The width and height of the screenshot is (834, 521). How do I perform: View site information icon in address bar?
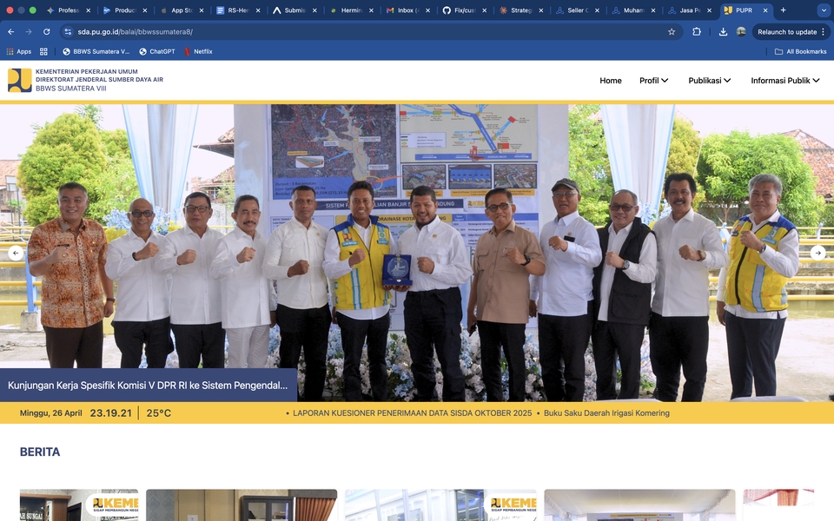(68, 32)
